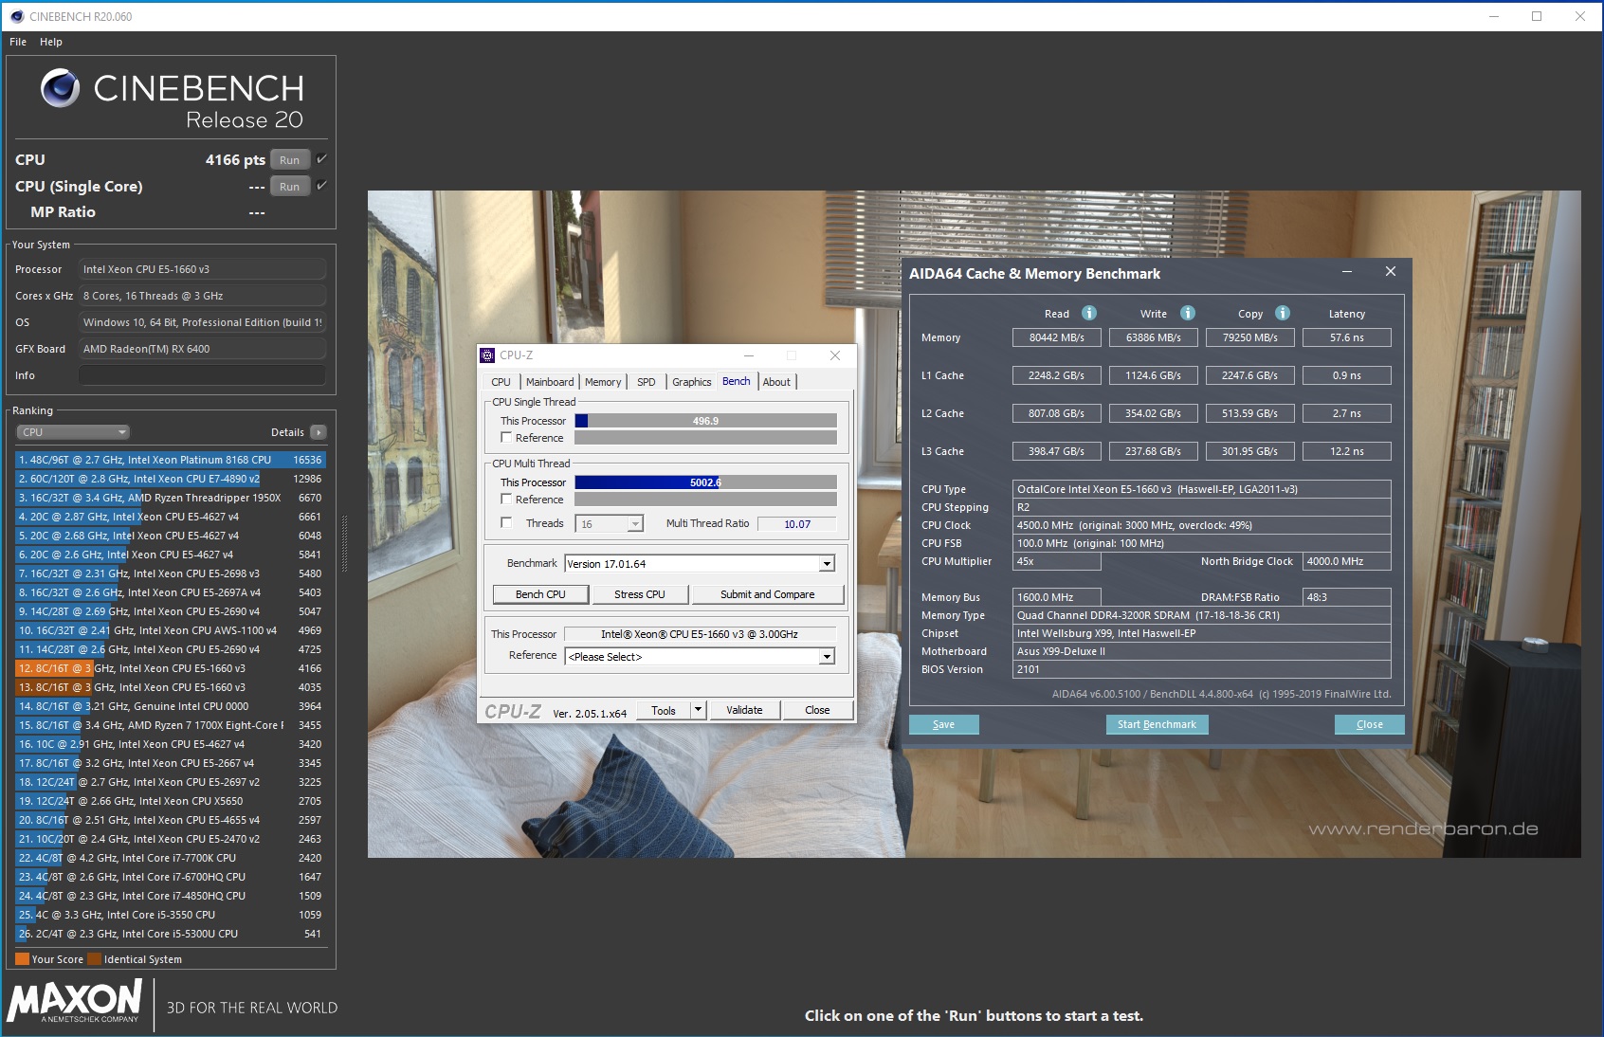
Task: Click the Tools button in CPU-Z
Action: click(x=664, y=710)
